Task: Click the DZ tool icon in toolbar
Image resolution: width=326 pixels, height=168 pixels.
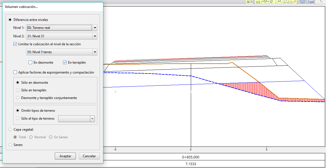Action: coord(258,2)
